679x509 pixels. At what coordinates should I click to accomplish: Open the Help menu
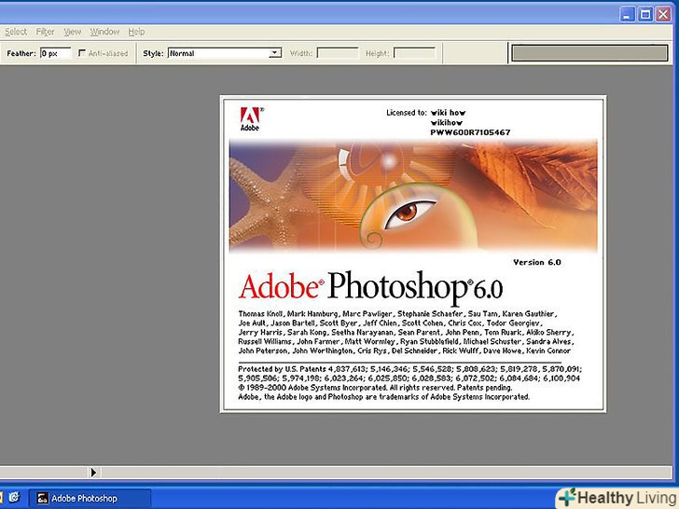pyautogui.click(x=136, y=32)
